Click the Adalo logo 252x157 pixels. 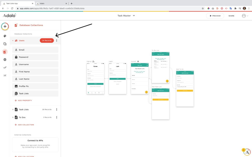pos(10,15)
